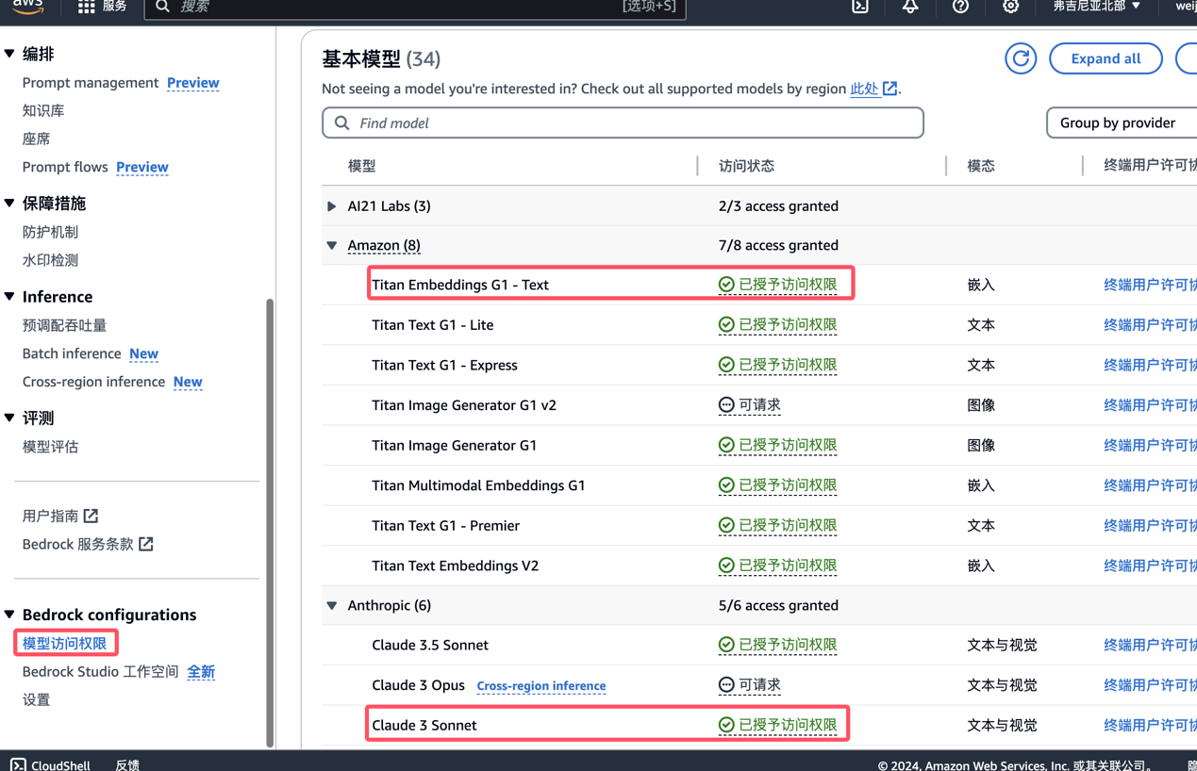The height and width of the screenshot is (771, 1197).
Task: Click the 模态 column header
Action: pos(981,166)
